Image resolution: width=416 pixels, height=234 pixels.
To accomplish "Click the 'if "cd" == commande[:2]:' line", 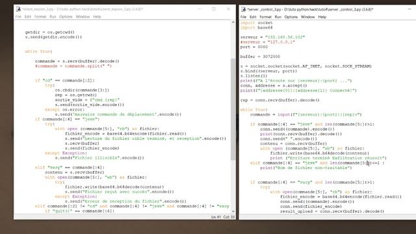I will click(x=64, y=81).
